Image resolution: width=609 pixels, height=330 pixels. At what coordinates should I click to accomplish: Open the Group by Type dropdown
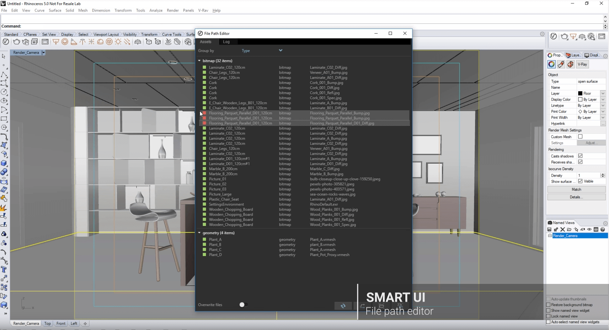point(262,50)
